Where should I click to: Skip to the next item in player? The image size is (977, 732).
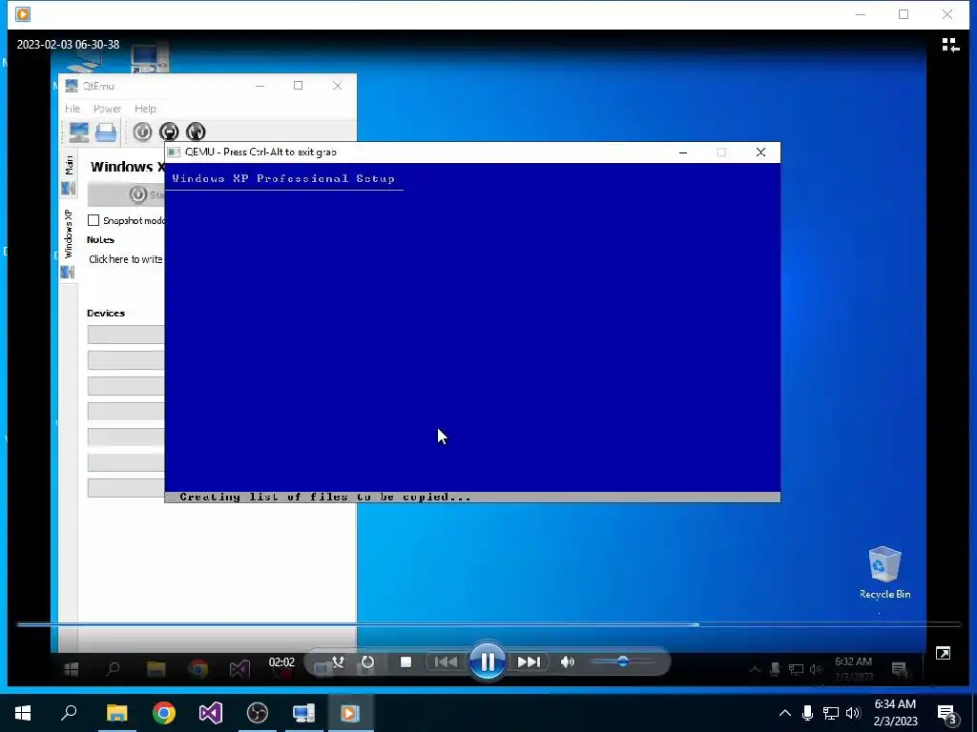[x=529, y=661]
